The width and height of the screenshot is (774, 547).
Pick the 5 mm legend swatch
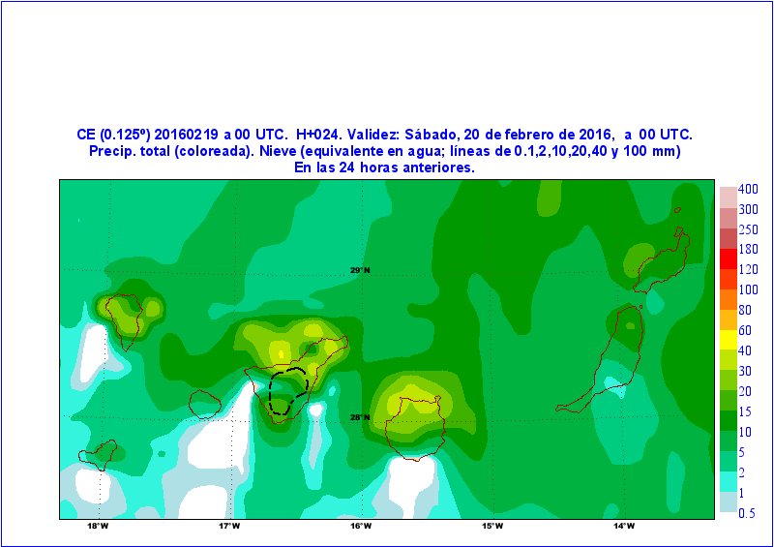tap(729, 461)
